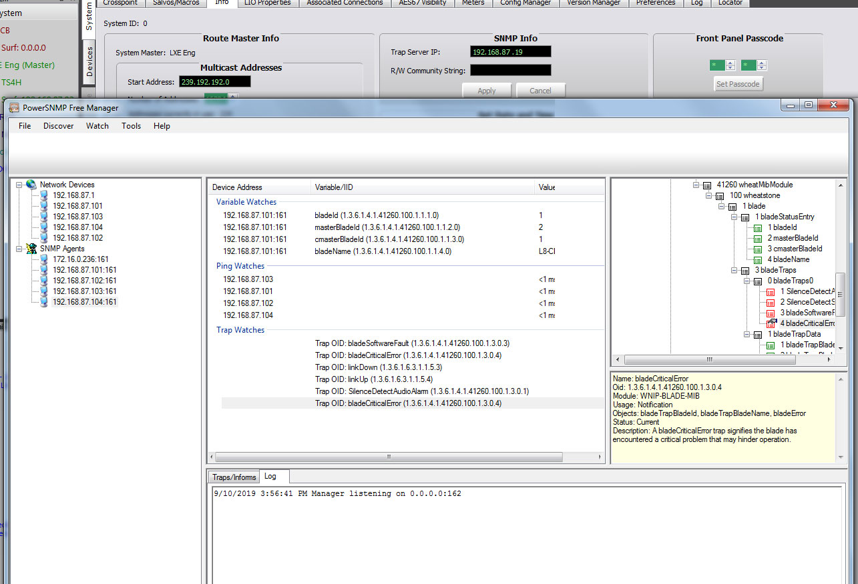Screen dimensions: 858x584
Task: Click the Set Passcode button
Action: pyautogui.click(x=738, y=84)
